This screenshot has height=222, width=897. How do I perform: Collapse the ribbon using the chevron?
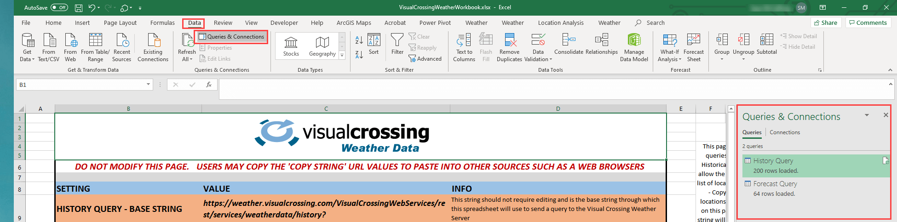point(890,70)
